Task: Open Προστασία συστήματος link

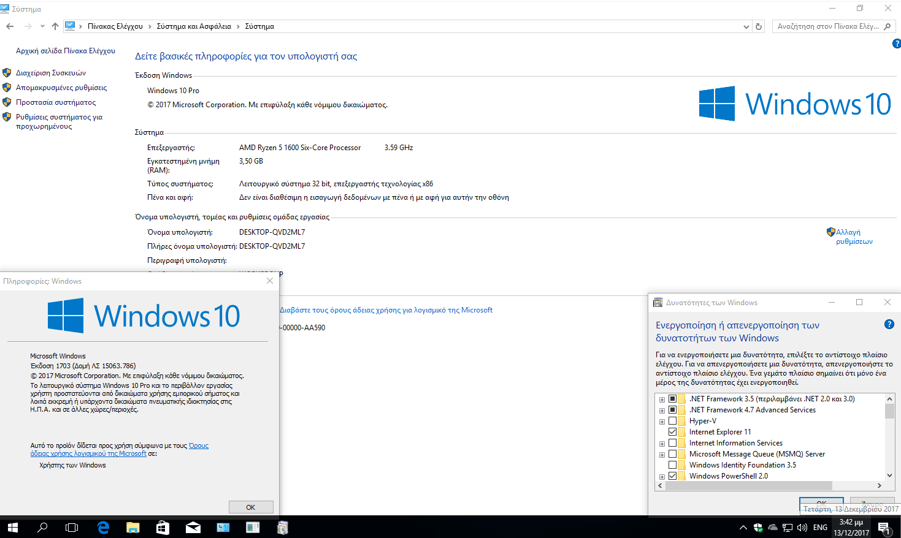Action: click(56, 102)
